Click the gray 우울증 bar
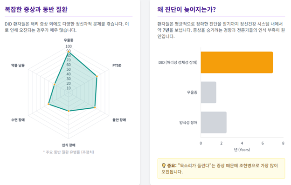291x185 pixels. pyautogui.click(x=208, y=92)
